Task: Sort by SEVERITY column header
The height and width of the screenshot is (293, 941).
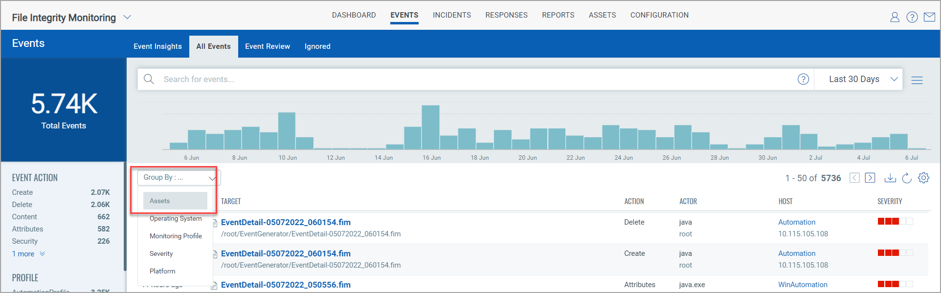Action: pyautogui.click(x=890, y=201)
